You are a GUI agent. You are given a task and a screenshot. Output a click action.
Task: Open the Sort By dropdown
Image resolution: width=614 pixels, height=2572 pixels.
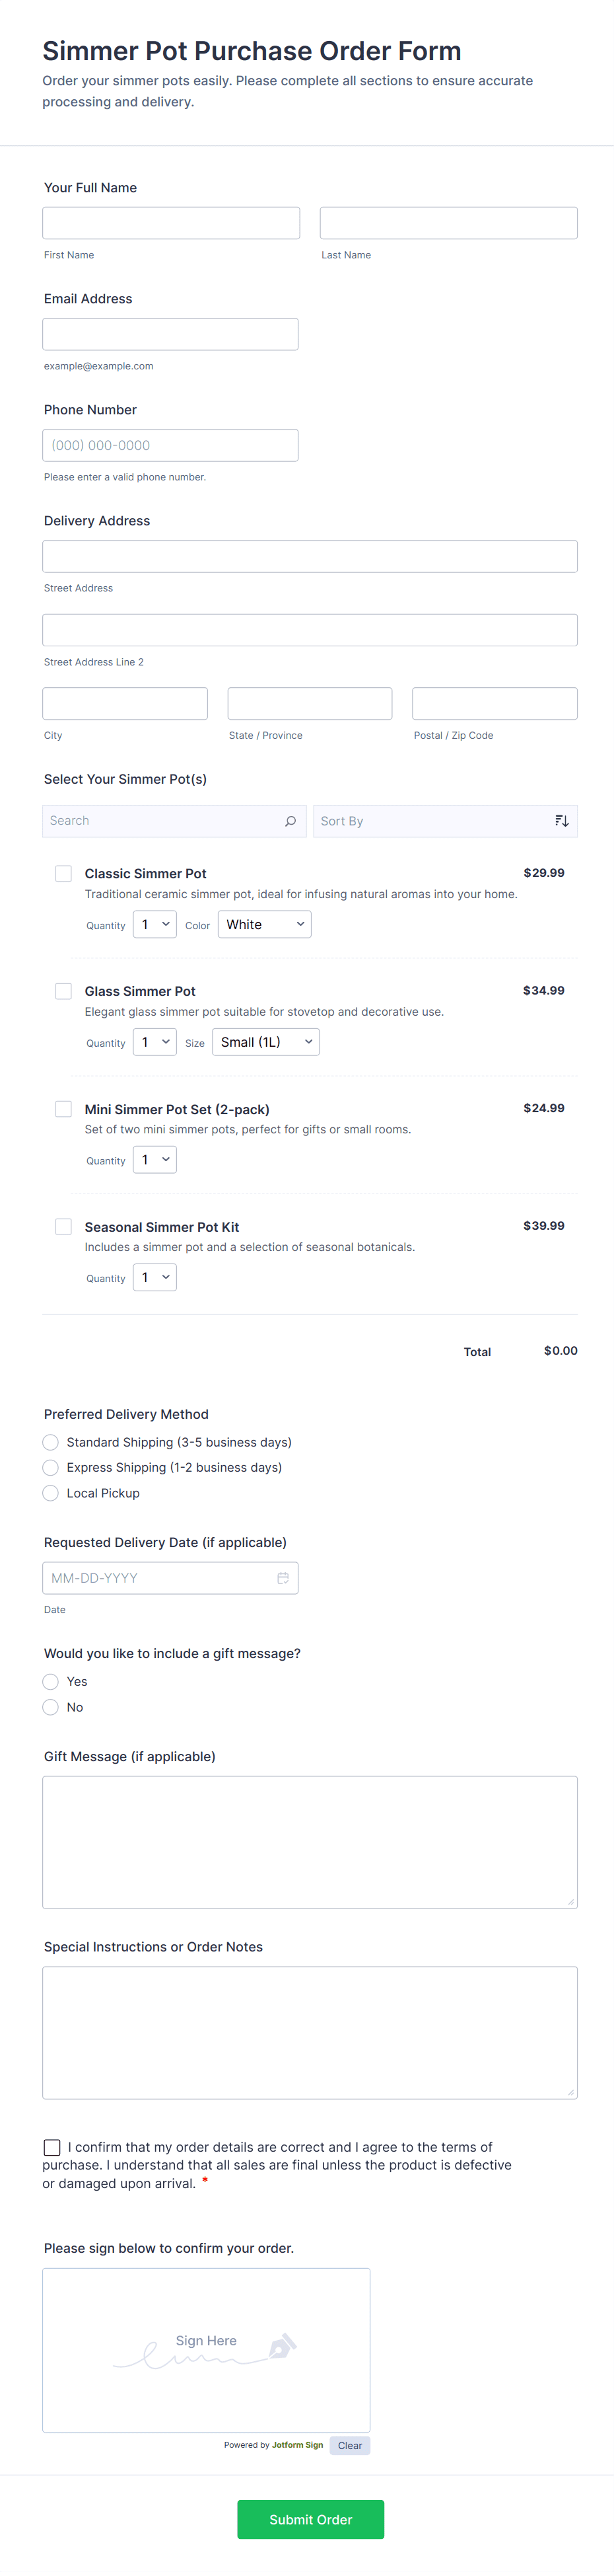coord(444,821)
